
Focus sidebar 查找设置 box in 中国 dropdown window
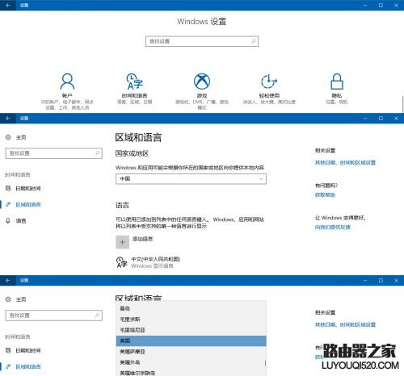click(54, 153)
